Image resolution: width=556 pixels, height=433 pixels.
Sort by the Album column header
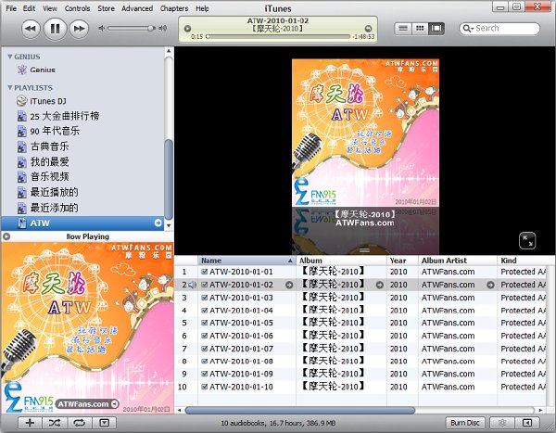coord(341,261)
